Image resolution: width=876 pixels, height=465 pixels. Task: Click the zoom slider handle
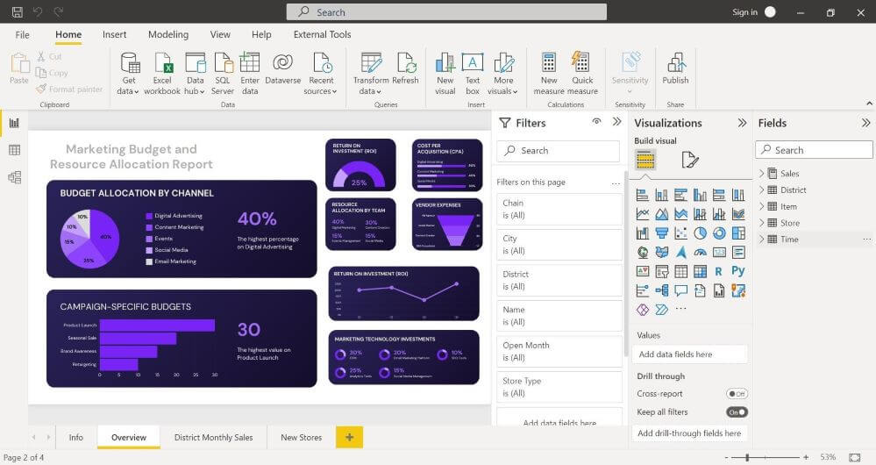747,458
